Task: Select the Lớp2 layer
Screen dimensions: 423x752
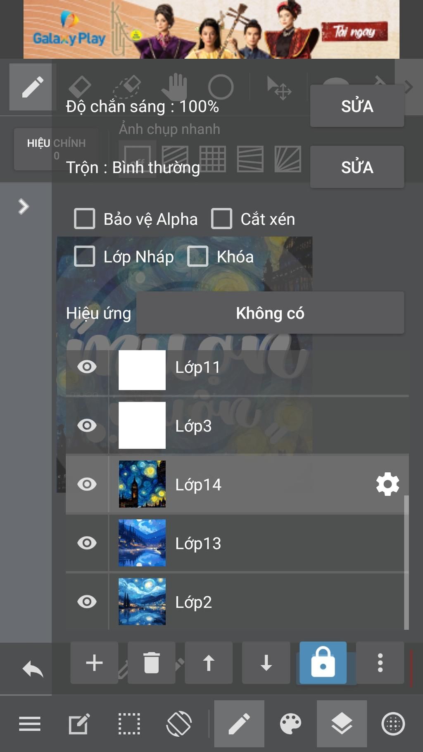Action: pyautogui.click(x=248, y=602)
